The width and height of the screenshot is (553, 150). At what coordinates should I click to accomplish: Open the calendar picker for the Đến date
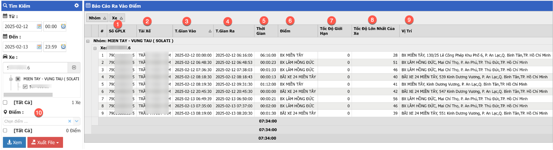[x=39, y=47]
